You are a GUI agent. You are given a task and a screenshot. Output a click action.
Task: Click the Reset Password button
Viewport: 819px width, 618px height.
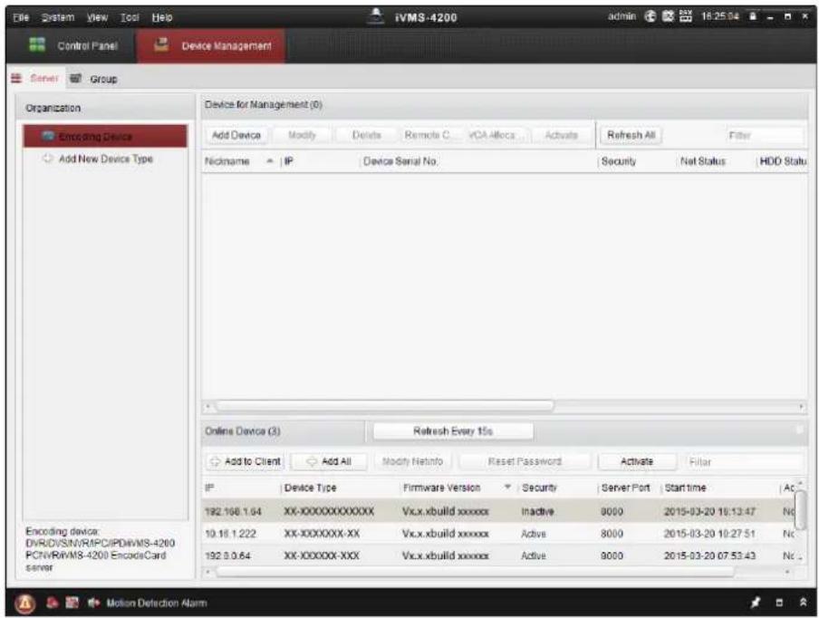coord(525,462)
